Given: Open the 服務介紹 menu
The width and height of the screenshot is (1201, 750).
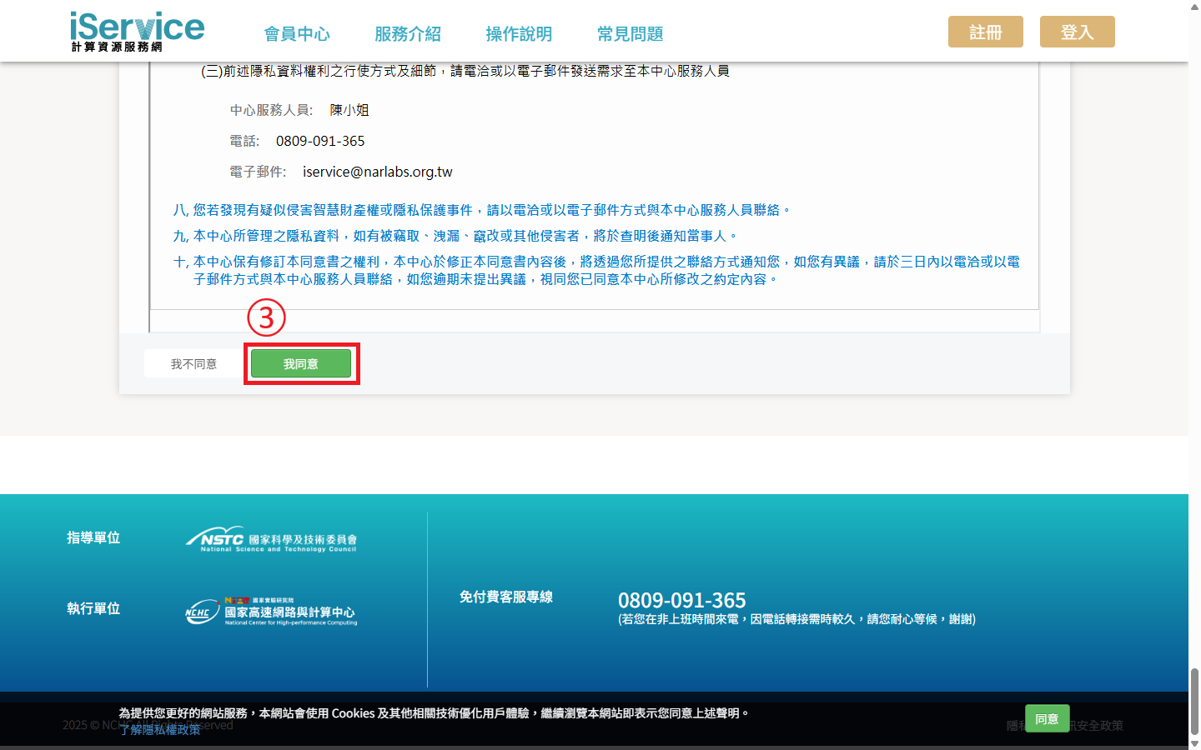Looking at the screenshot, I should (x=408, y=34).
